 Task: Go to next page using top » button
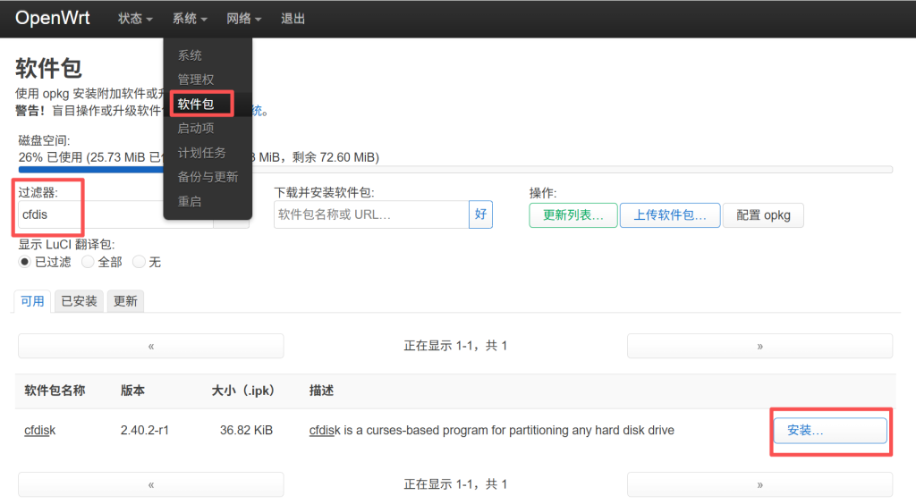tap(759, 346)
